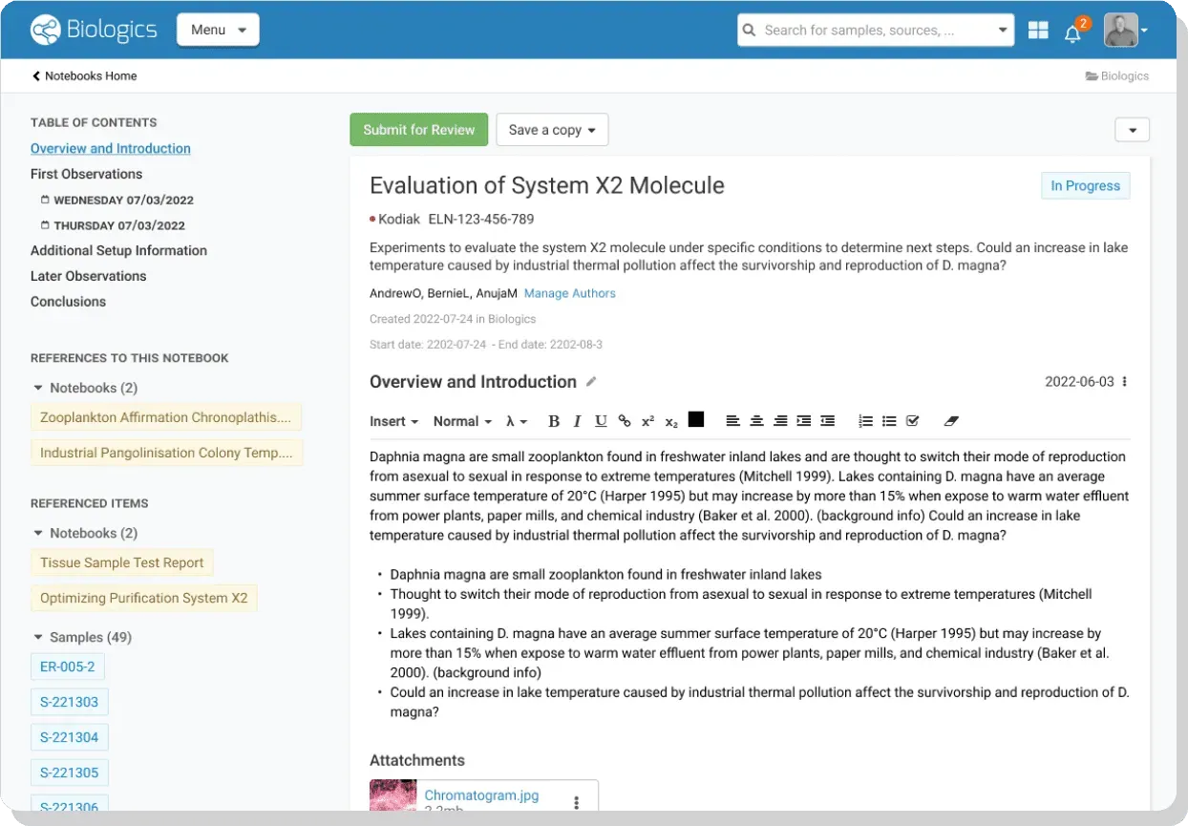Edit the Overview and Introduction heading via pencil
The width and height of the screenshot is (1188, 826).
(x=591, y=382)
